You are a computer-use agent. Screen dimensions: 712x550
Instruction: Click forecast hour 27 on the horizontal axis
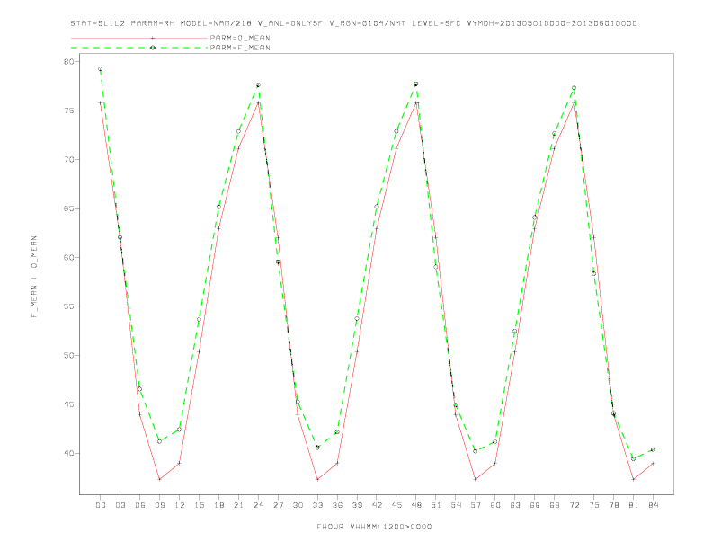coord(278,505)
